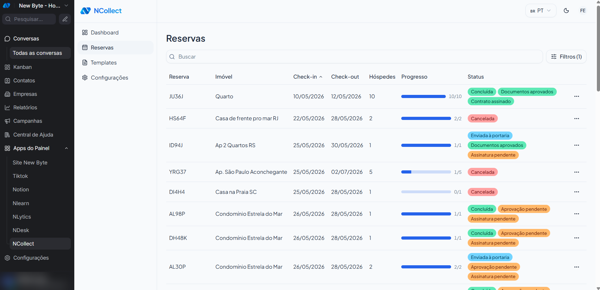Click the Filtros sliders icon
This screenshot has width=600, height=290.
point(554,57)
